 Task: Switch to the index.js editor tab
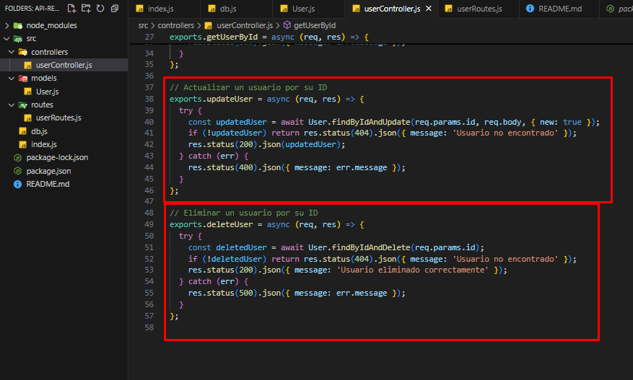point(164,9)
